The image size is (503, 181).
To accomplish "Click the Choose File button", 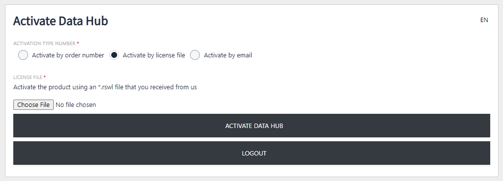I will [33, 104].
